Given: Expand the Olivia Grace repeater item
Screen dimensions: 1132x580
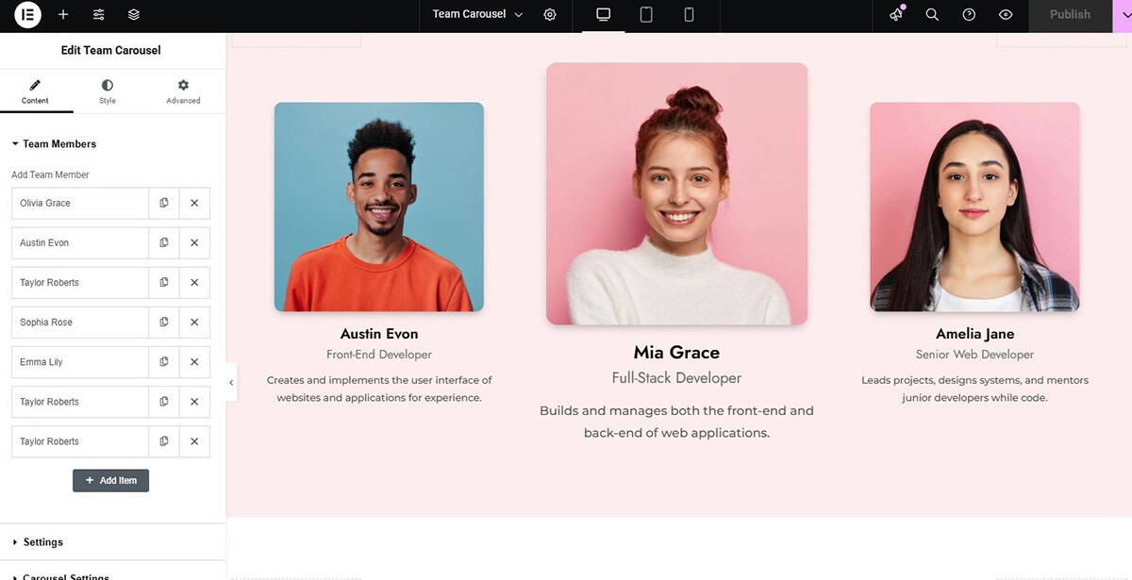Looking at the screenshot, I should point(80,203).
